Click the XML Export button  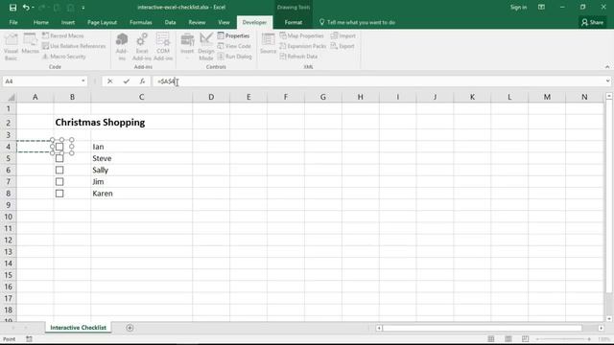coord(342,46)
